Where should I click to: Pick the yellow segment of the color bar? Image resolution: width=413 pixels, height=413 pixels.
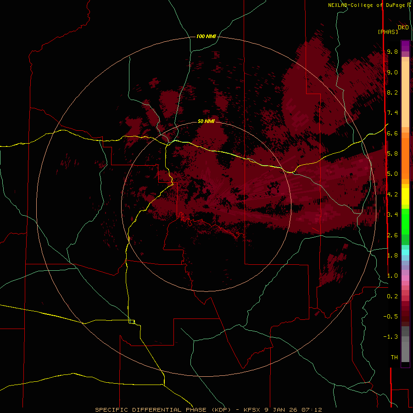[405, 196]
